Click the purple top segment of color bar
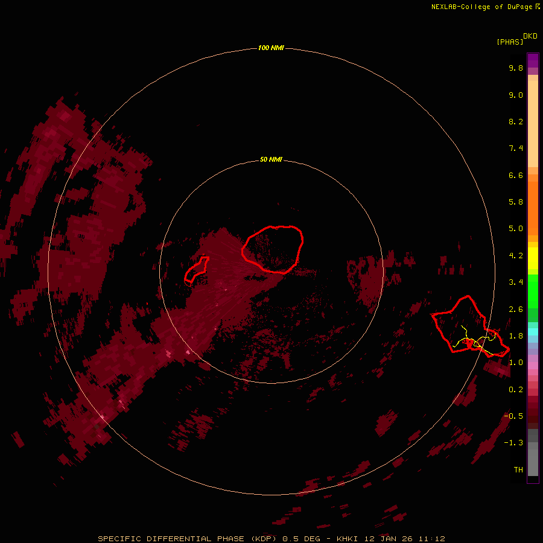The width and height of the screenshot is (543, 543). [533, 60]
